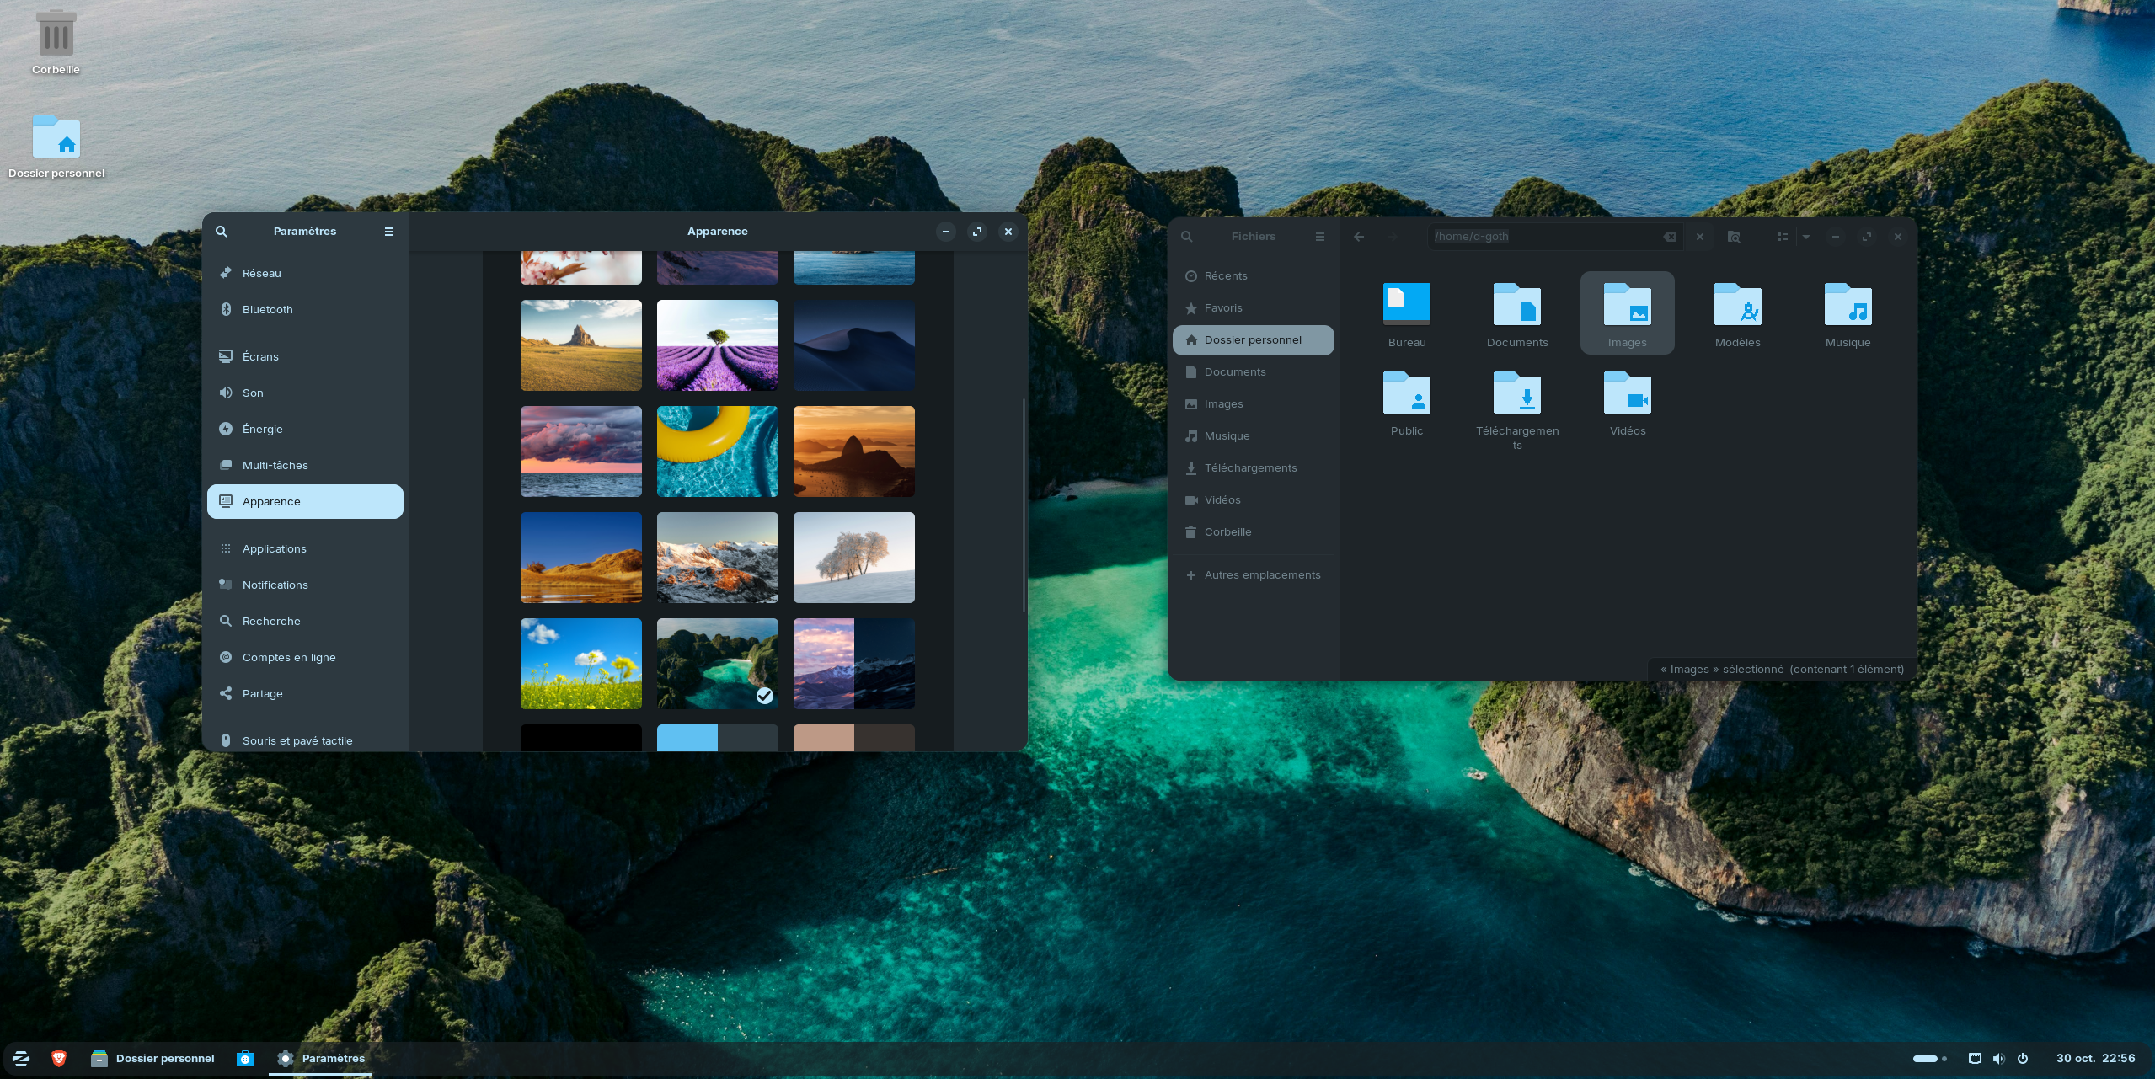Click the Files search magnifier icon
Screen dimensions: 2155x1079
coord(1186,237)
